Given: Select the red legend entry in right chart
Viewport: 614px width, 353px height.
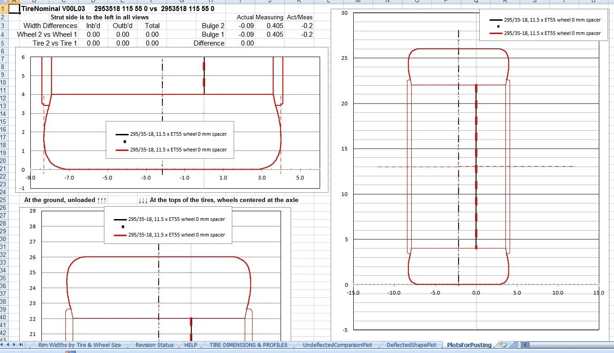Looking at the screenshot, I should pyautogui.click(x=545, y=33).
